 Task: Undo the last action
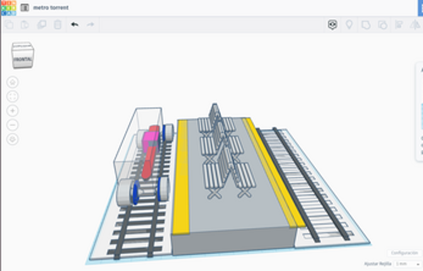click(75, 25)
